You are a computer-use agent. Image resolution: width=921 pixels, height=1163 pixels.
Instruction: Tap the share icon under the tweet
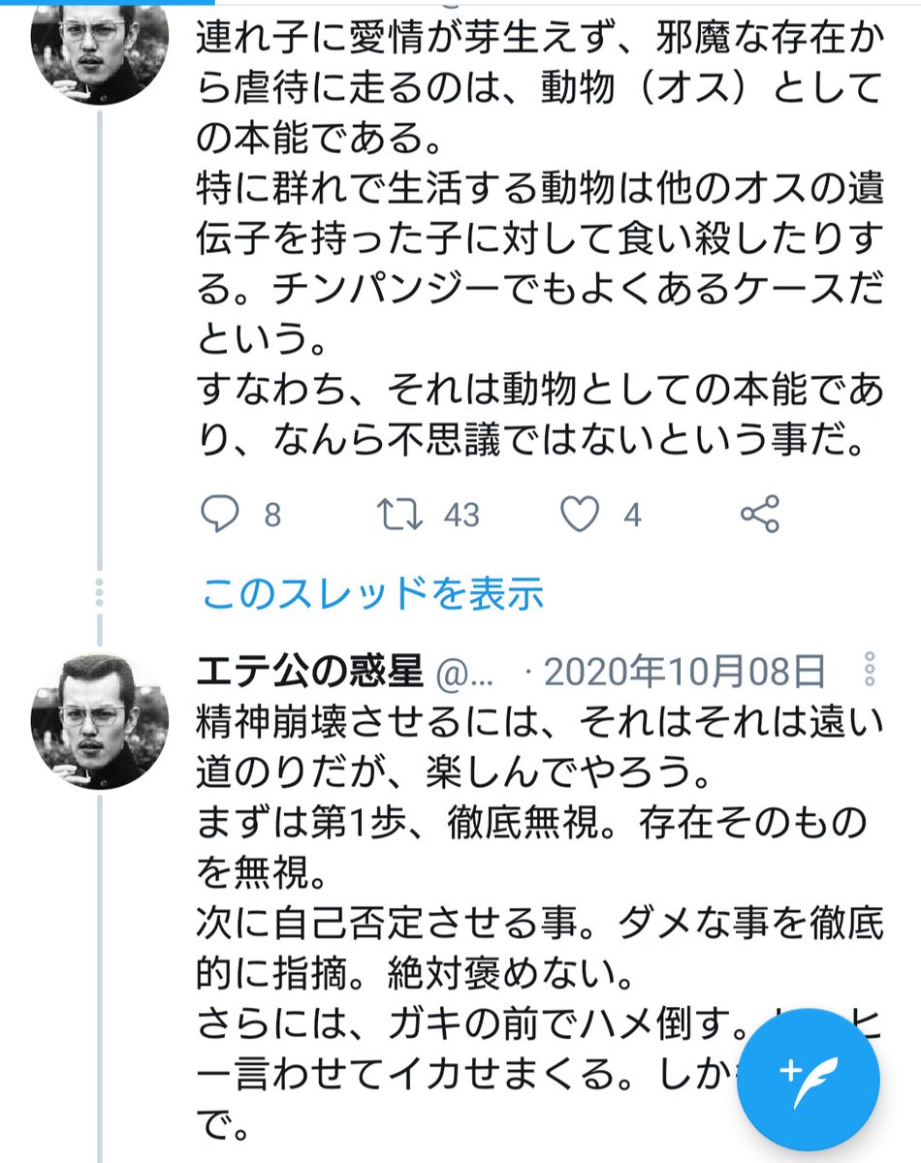pos(759,515)
